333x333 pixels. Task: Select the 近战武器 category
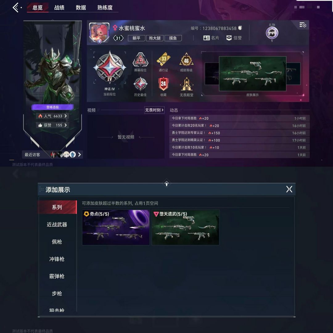click(x=57, y=224)
